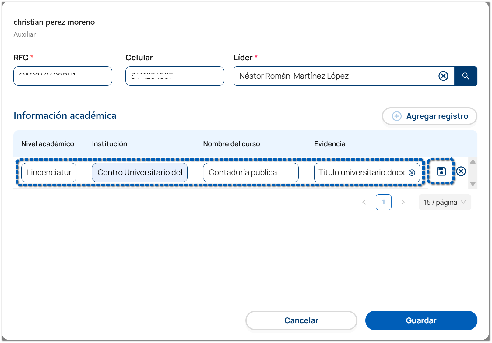The image size is (492, 343).
Task: Delete the academic record row
Action: coord(461,171)
